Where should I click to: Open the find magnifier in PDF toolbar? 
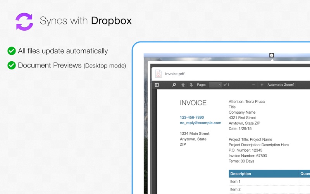(x=174, y=85)
